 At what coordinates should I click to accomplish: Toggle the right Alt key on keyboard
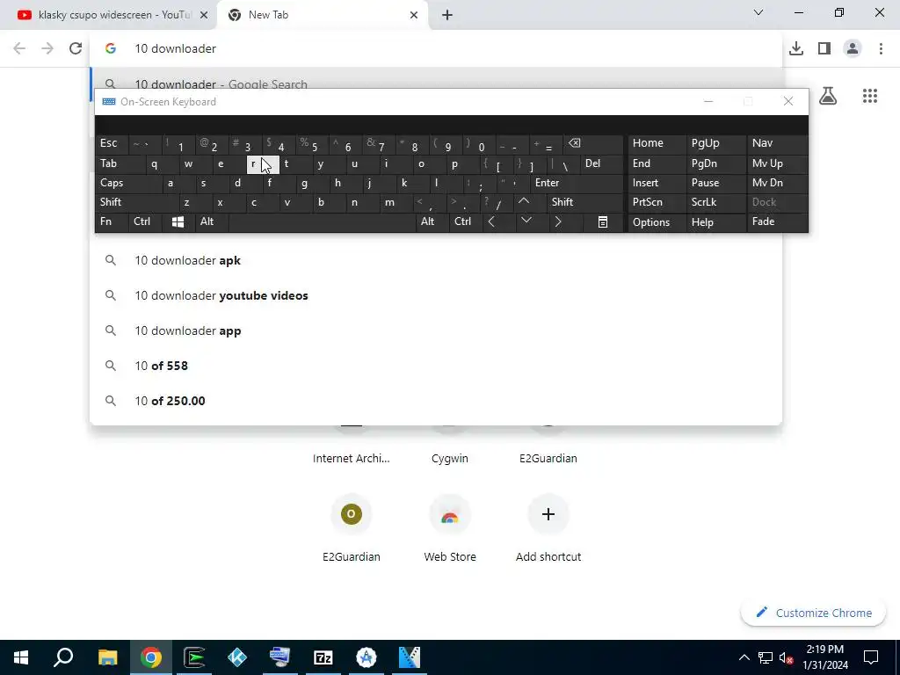tap(432, 221)
